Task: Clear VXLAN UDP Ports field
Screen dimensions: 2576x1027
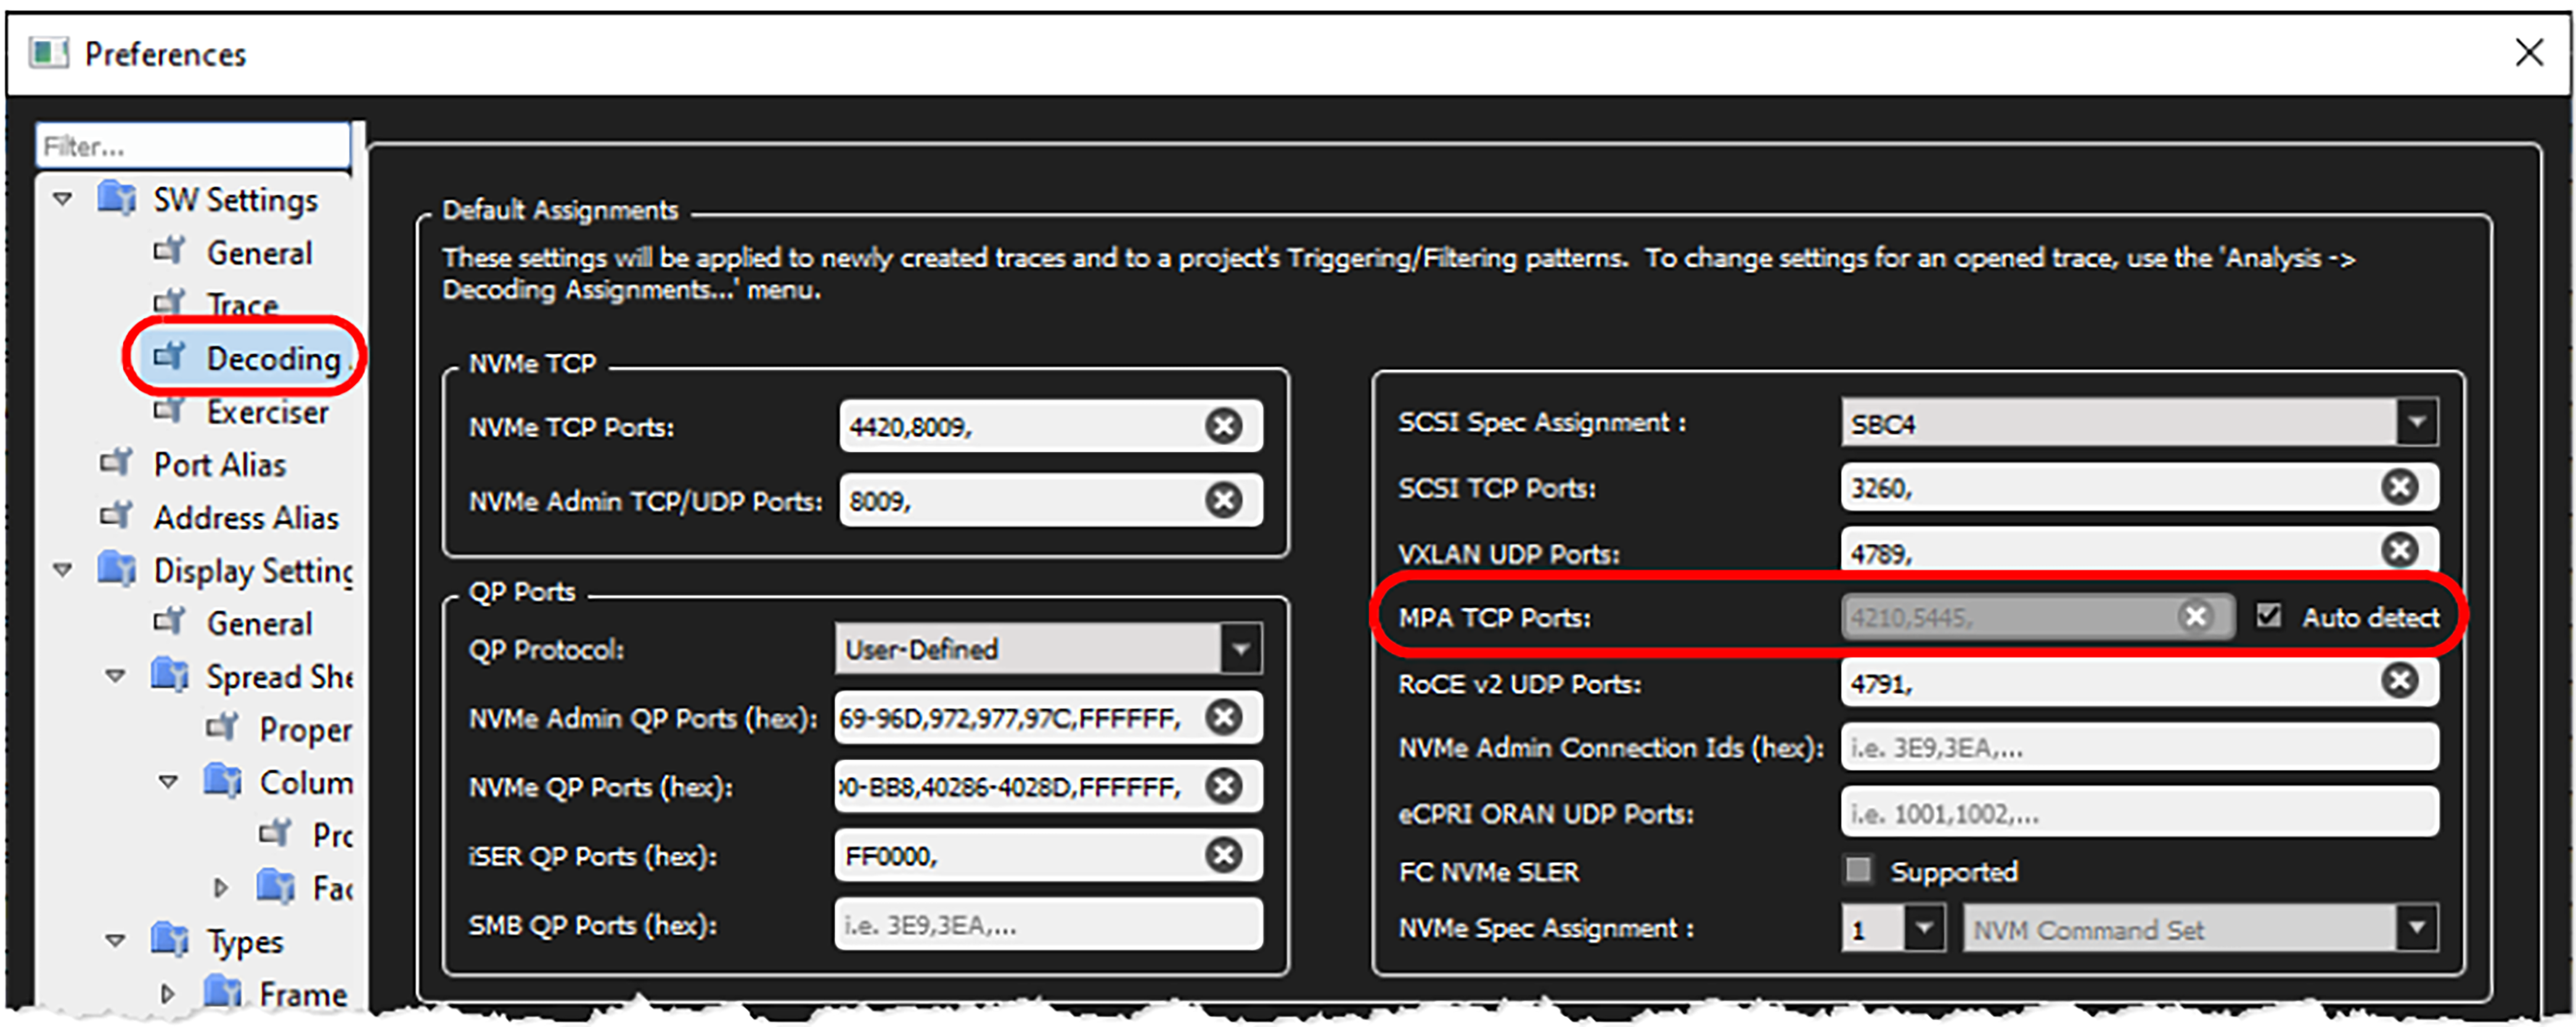Action: [x=2399, y=550]
